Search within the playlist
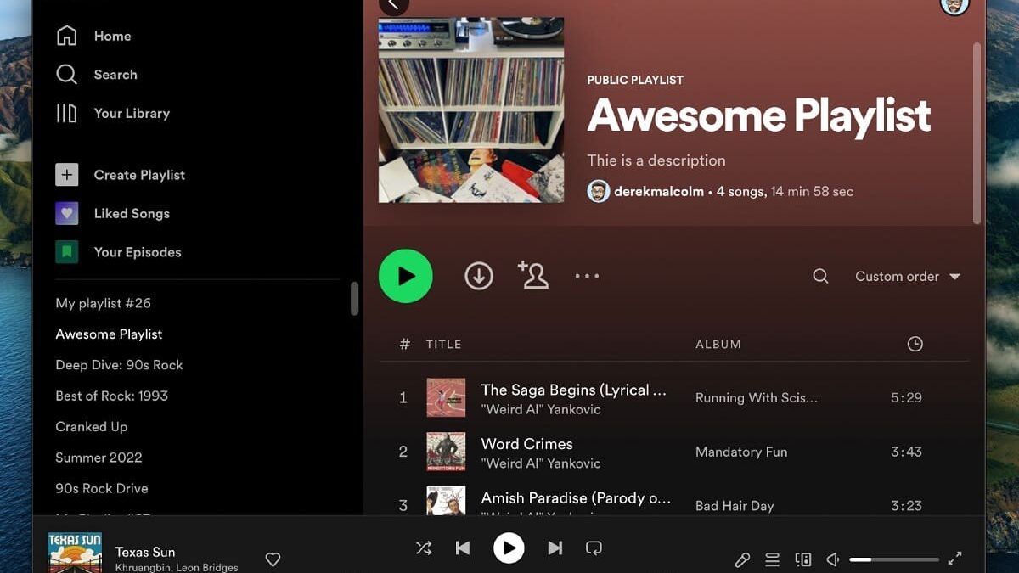Viewport: 1019px width, 573px height. coord(820,276)
